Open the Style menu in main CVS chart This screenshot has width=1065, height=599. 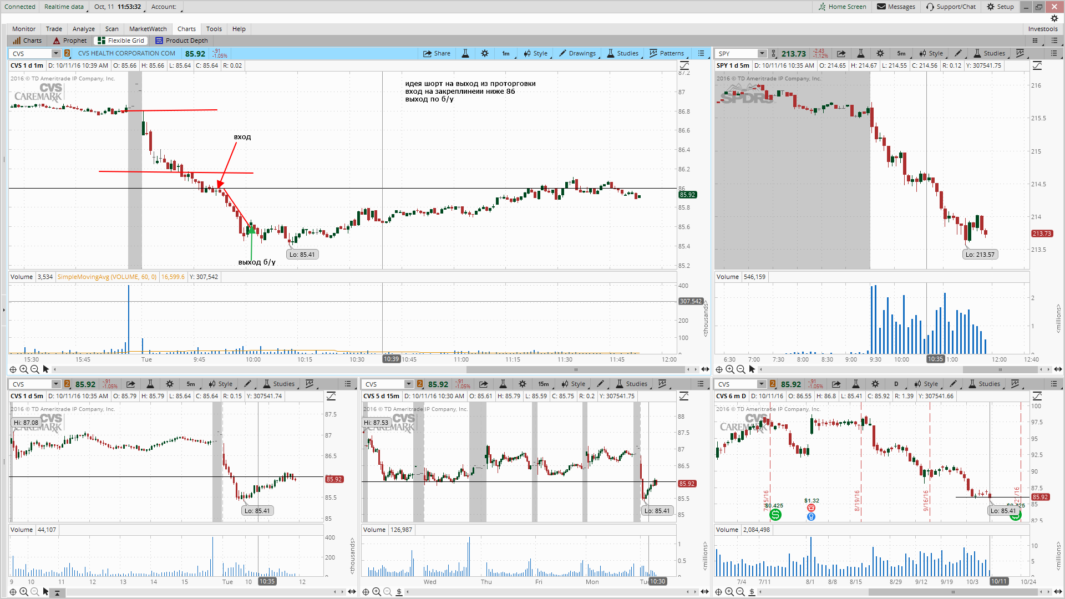click(536, 53)
